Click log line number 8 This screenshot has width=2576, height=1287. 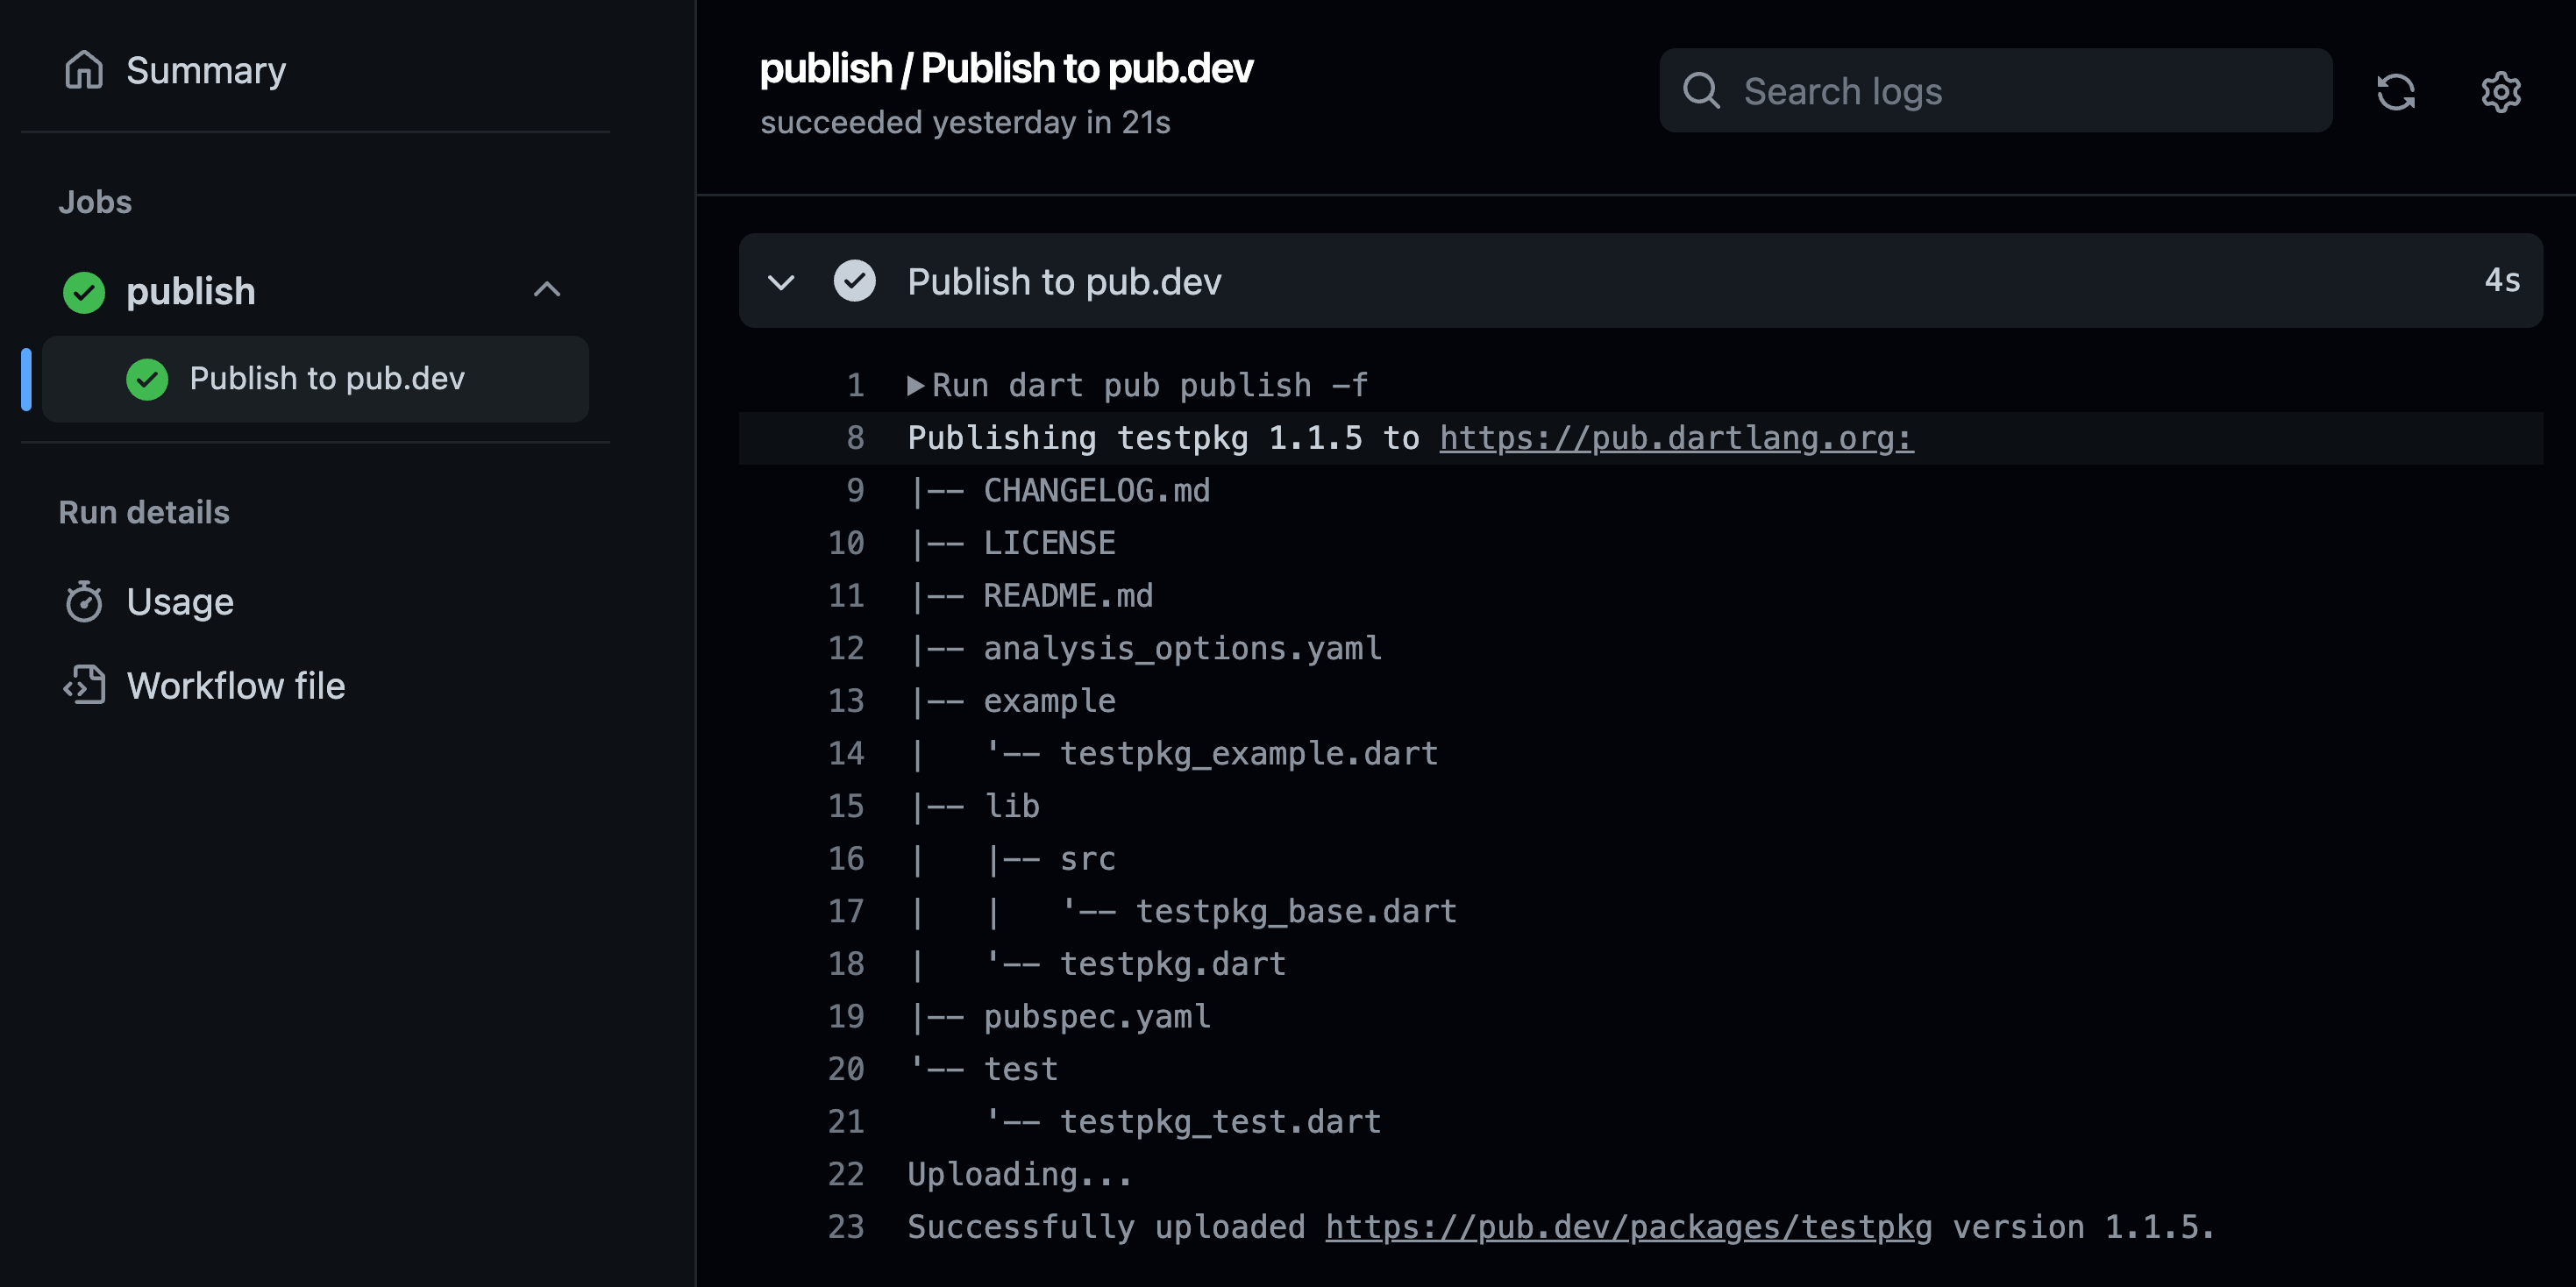click(x=855, y=438)
